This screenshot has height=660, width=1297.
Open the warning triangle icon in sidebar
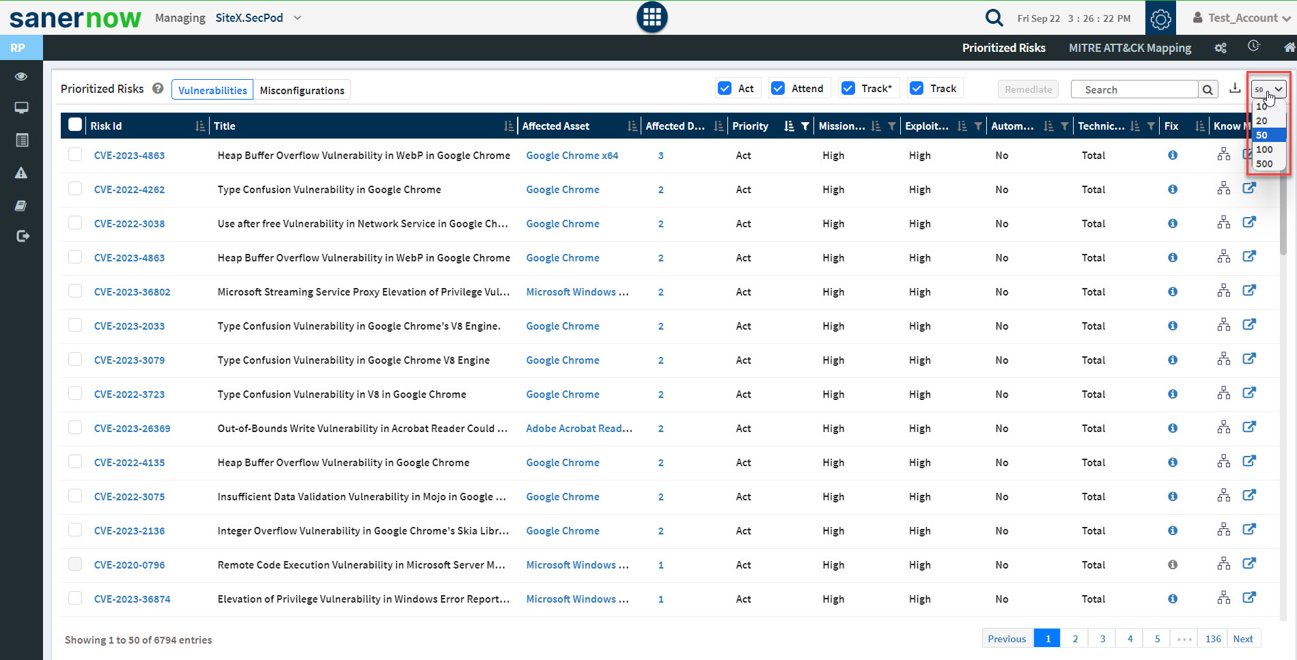click(x=21, y=173)
